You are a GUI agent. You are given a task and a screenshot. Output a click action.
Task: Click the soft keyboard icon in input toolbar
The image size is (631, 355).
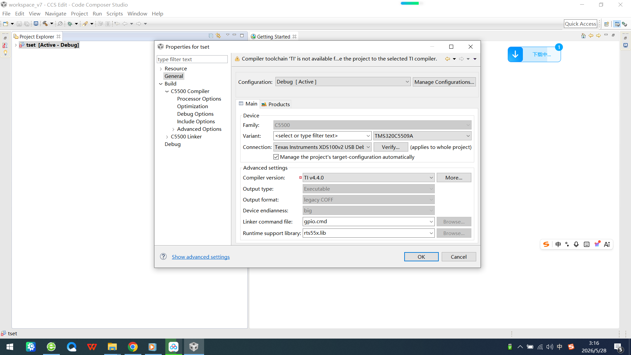tap(587, 244)
